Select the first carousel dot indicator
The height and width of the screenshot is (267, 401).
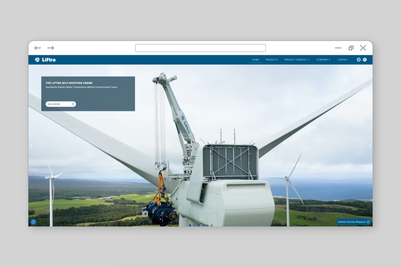pyautogui.click(x=190, y=225)
